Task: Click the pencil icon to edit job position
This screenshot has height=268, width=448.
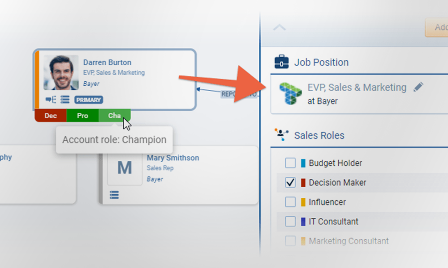Action: (418, 87)
